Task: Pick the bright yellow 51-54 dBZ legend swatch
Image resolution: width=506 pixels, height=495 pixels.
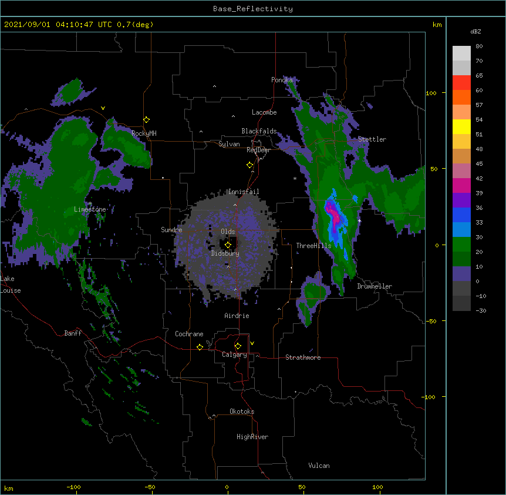Action: [x=461, y=126]
